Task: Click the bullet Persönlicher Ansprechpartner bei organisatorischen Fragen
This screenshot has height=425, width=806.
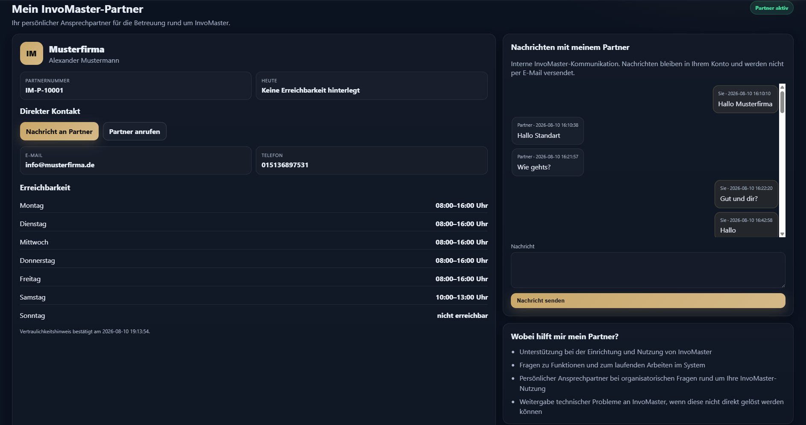Action: (x=648, y=383)
